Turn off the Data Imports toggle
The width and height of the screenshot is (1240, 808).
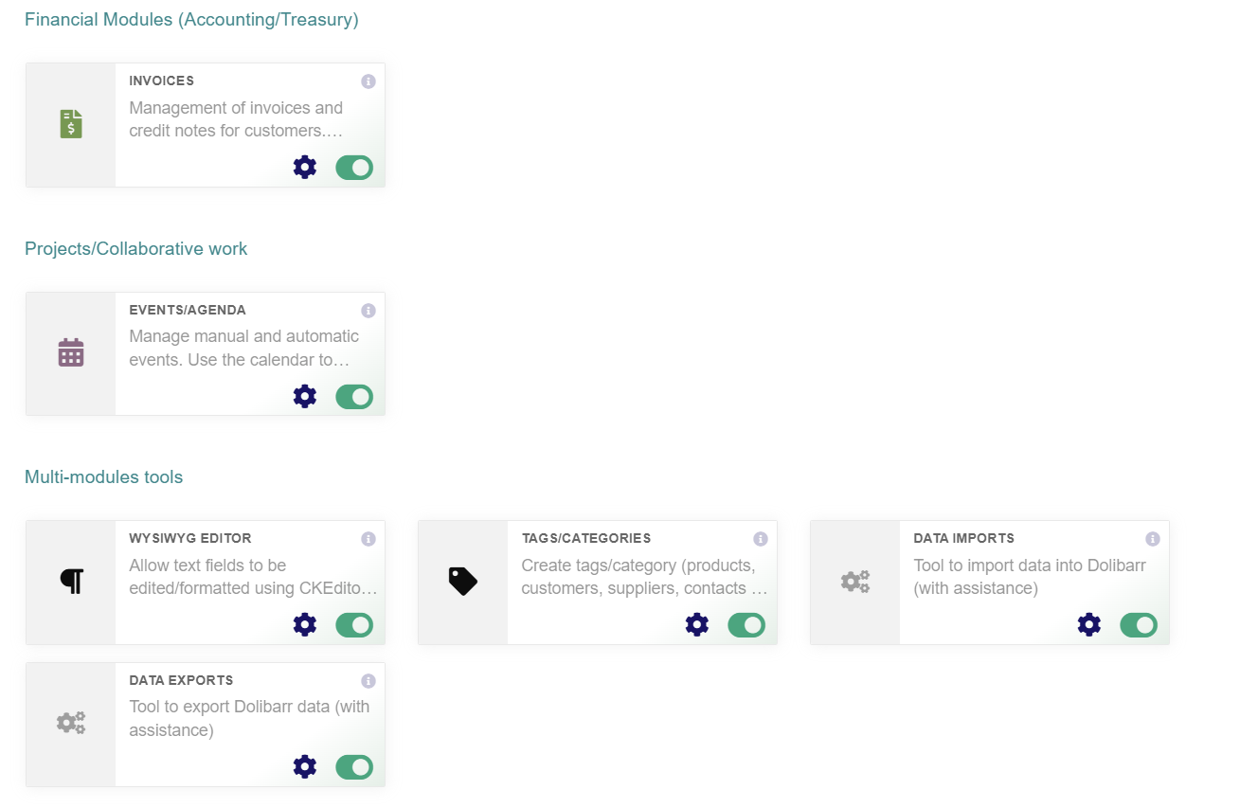[1139, 624]
